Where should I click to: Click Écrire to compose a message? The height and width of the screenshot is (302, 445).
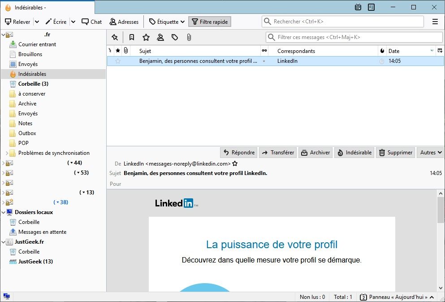pos(56,22)
